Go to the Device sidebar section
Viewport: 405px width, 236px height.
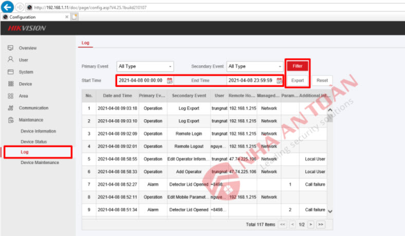(x=25, y=84)
